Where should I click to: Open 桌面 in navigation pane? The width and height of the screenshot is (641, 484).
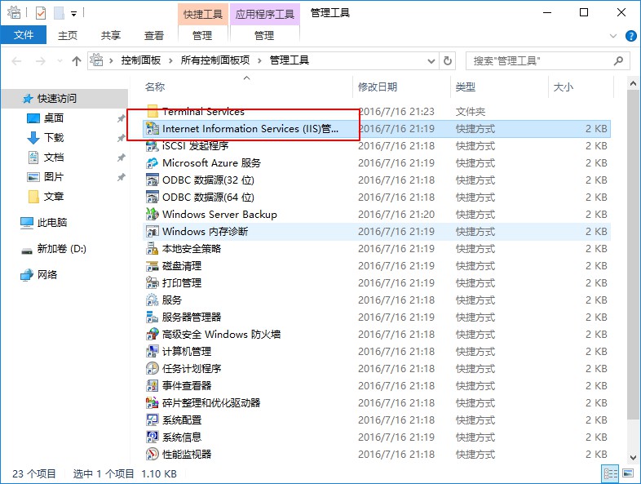point(54,118)
